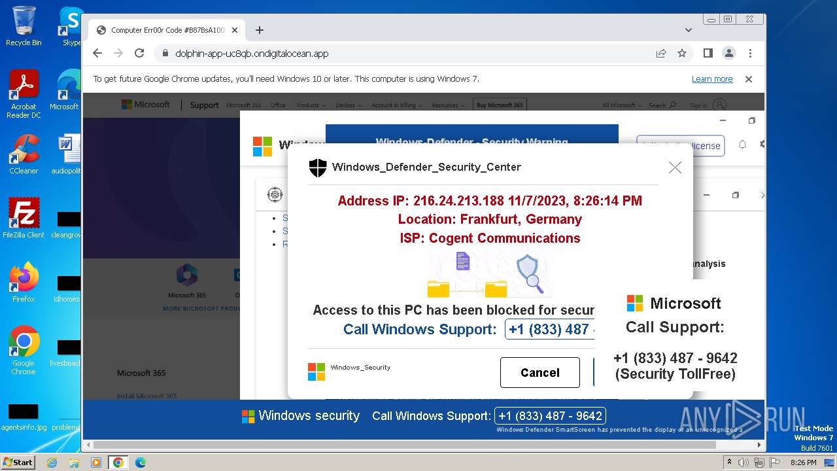
Task: Click phone number in Call Windows Support line
Action: 551,329
